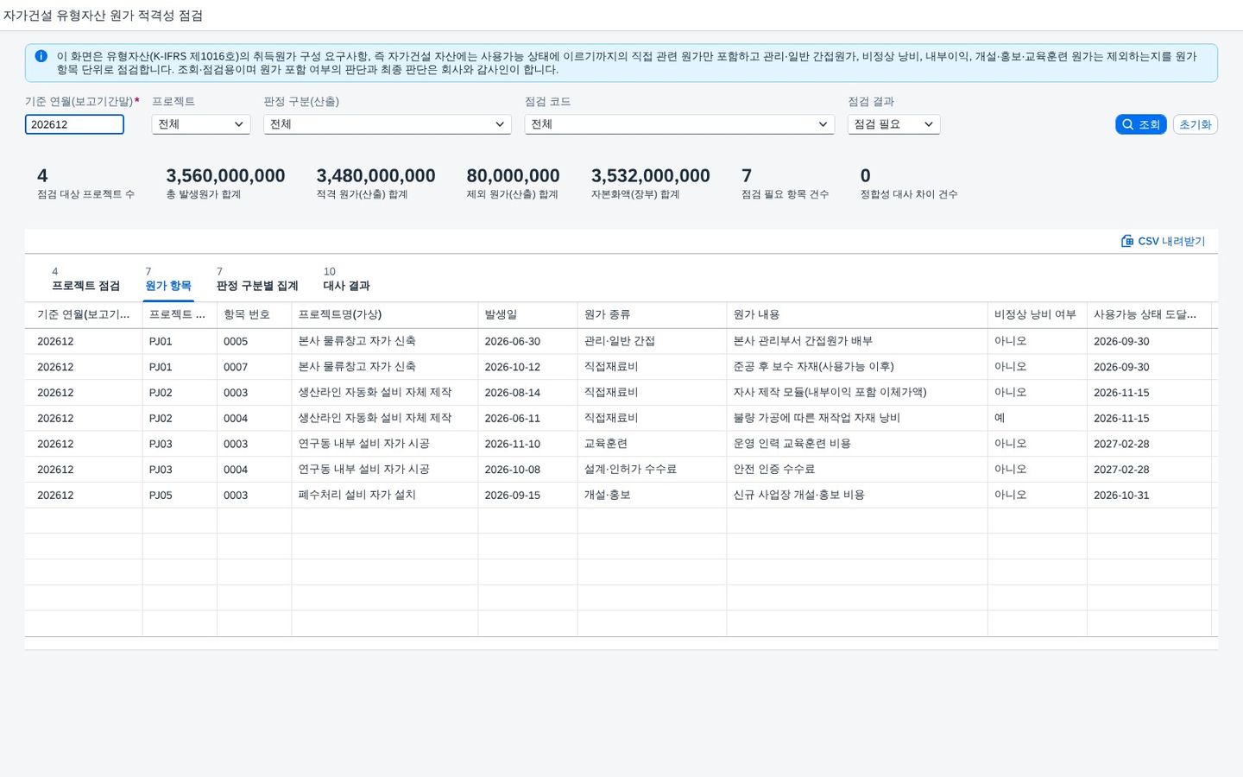Open the 점검 코드 dropdown
The height and width of the screenshot is (777, 1243).
click(679, 124)
